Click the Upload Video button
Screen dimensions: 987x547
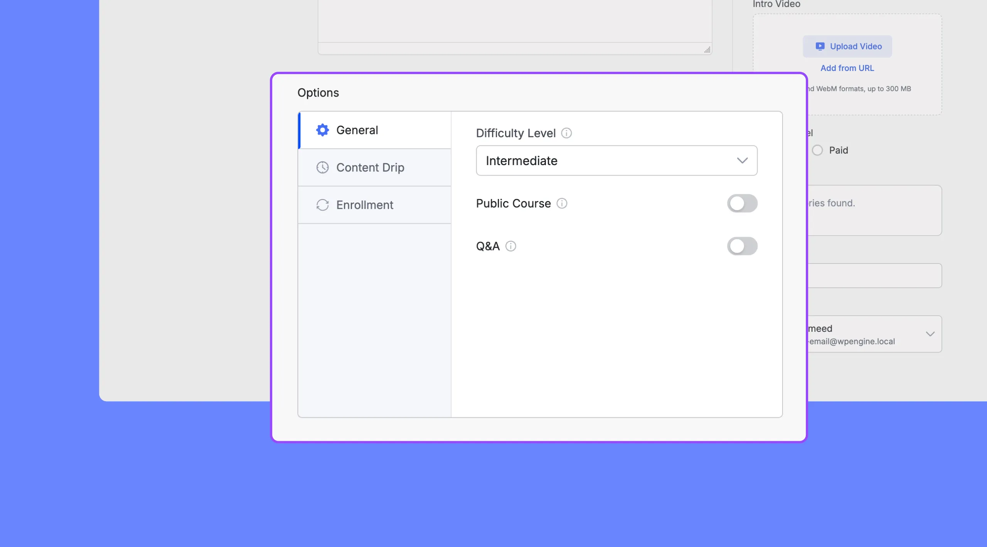click(x=847, y=46)
